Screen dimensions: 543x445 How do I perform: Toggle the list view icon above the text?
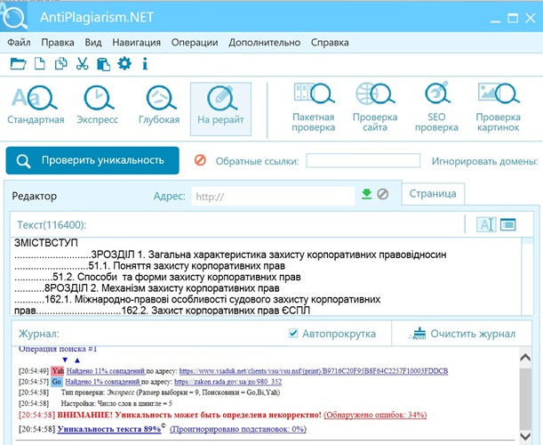pos(508,224)
